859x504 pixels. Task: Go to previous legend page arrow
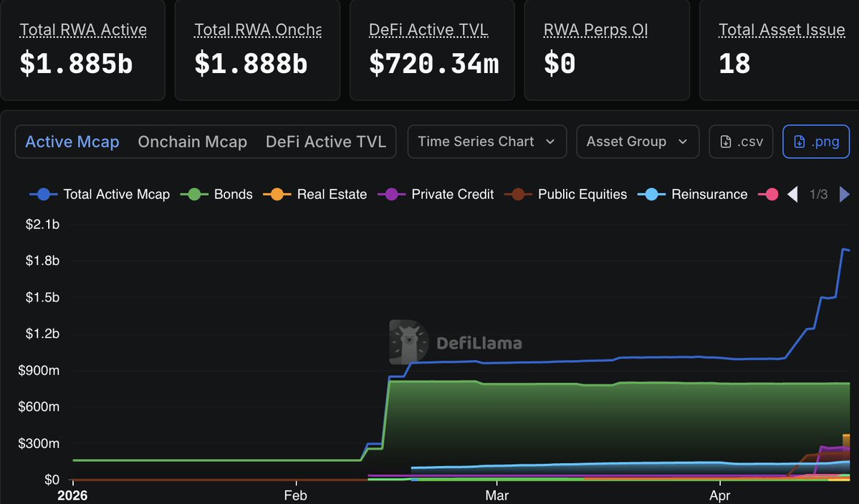coord(792,194)
